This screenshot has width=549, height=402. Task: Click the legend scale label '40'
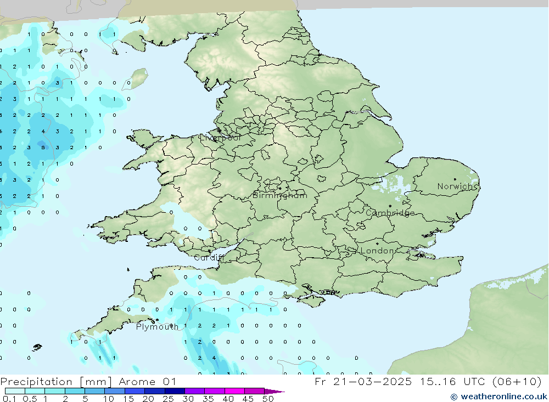[x=228, y=399]
